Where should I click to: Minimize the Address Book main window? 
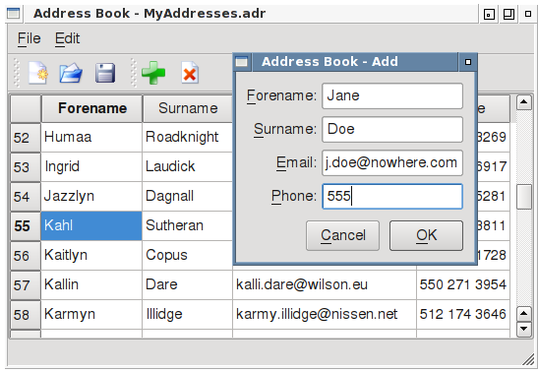click(x=489, y=14)
